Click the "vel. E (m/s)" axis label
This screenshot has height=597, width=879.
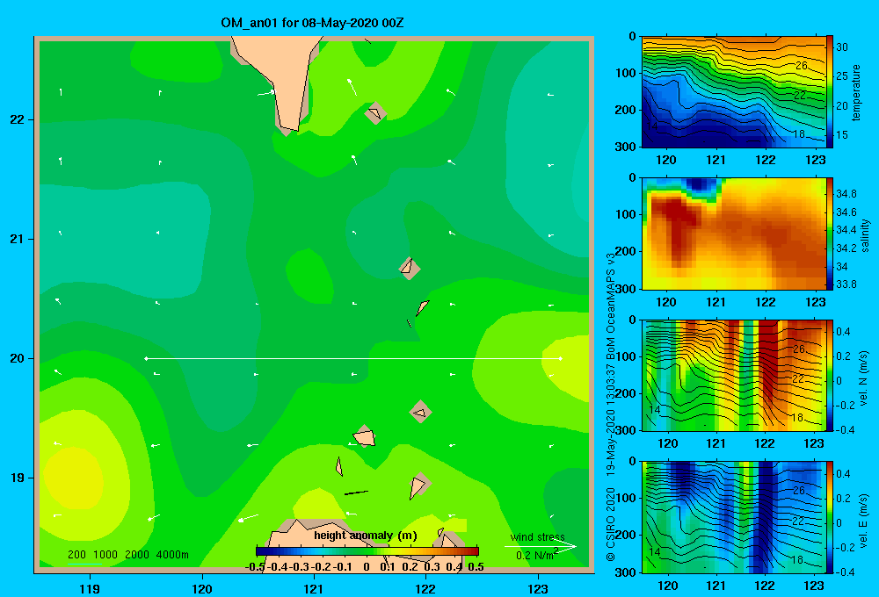click(x=863, y=520)
